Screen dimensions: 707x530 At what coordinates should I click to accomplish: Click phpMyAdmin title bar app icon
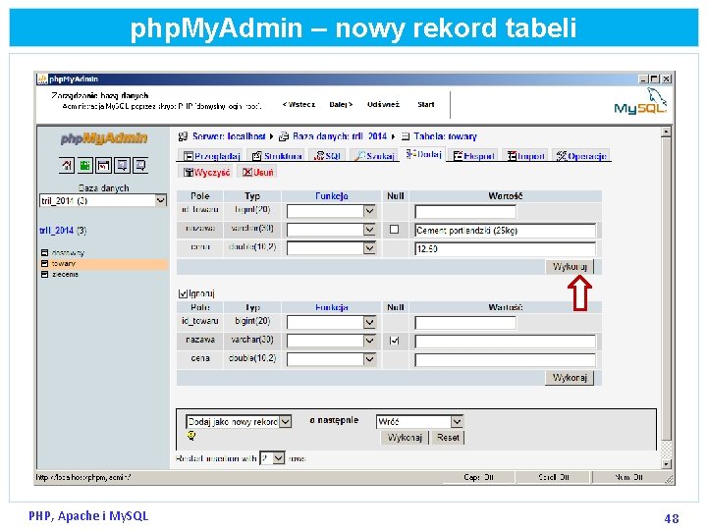(42, 79)
